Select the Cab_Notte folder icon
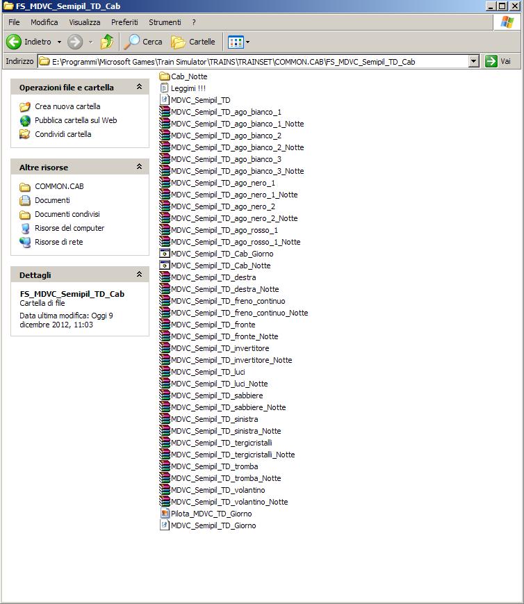Image resolution: width=524 pixels, height=604 pixels. [x=165, y=76]
